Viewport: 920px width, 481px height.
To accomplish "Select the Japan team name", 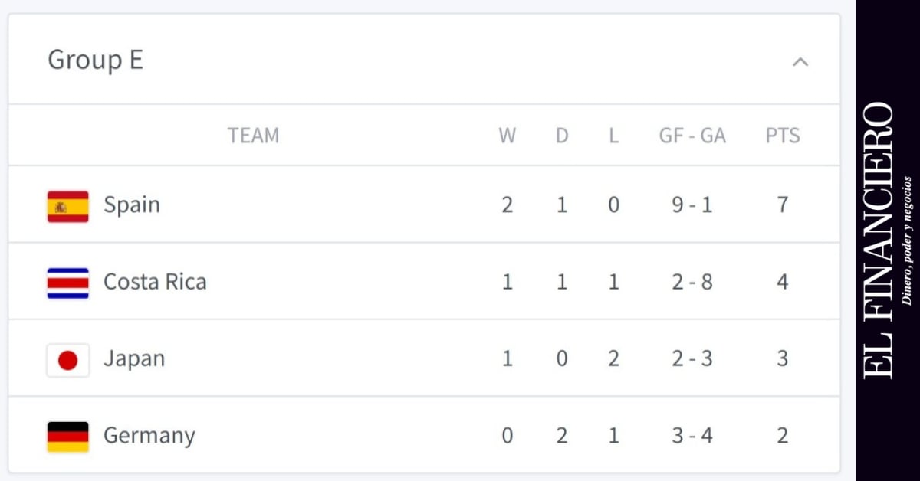I will click(134, 359).
